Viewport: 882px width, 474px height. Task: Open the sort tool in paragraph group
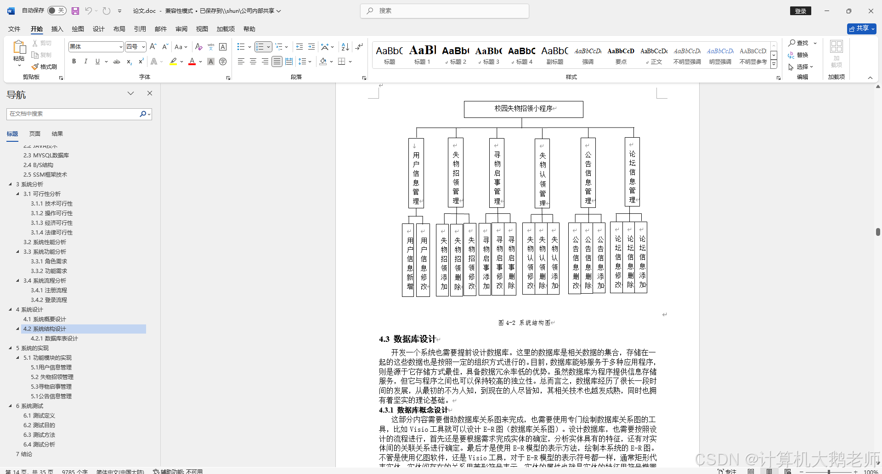click(345, 46)
